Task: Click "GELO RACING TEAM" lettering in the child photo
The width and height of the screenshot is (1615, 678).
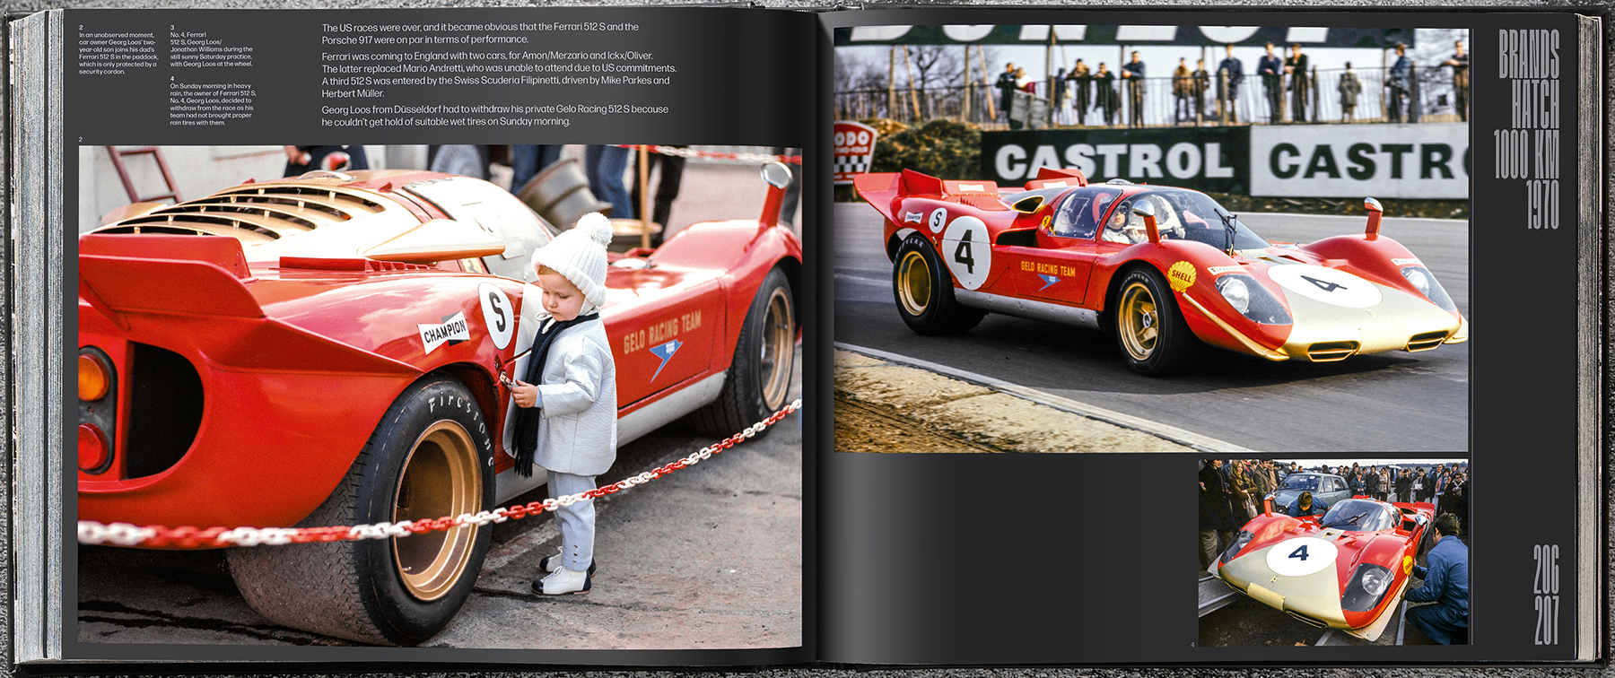Action: pos(662,331)
